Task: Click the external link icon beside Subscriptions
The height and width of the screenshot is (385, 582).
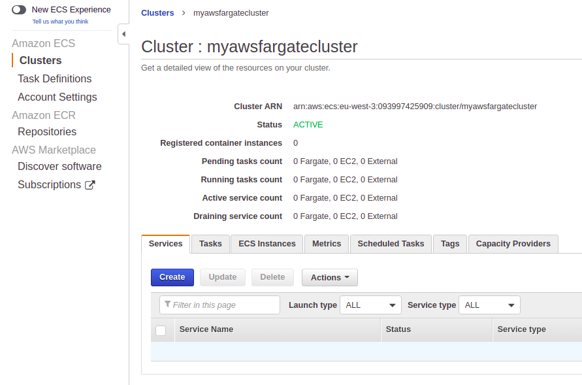Action: click(x=90, y=185)
